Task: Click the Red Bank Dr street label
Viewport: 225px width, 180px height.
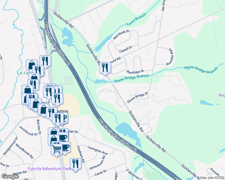Action: pos(121,34)
